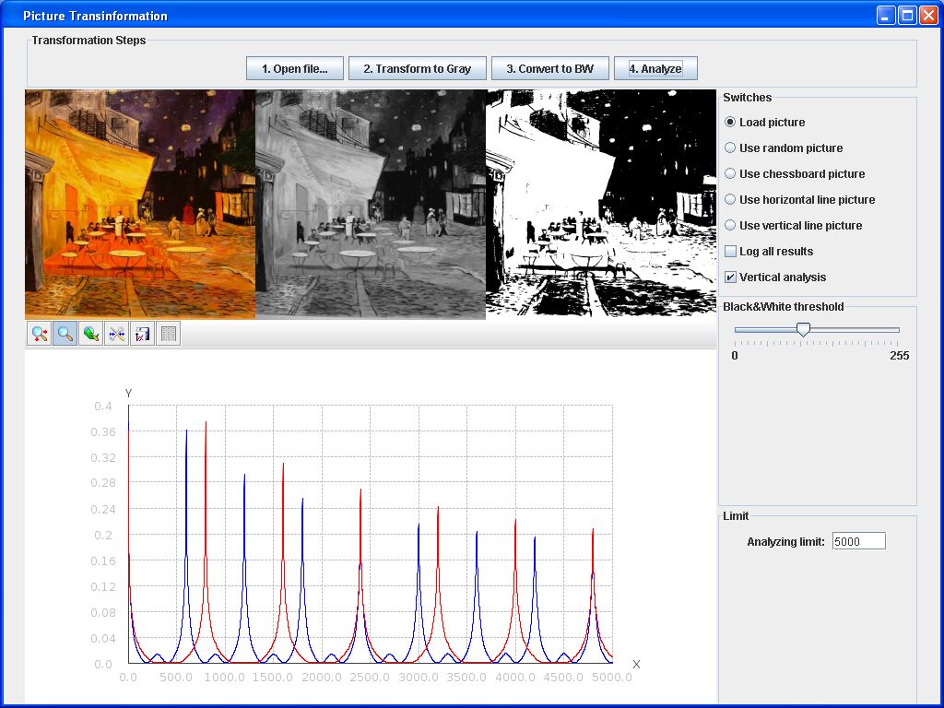Toggle the chart grid table icon
944x708 pixels.
(x=169, y=335)
